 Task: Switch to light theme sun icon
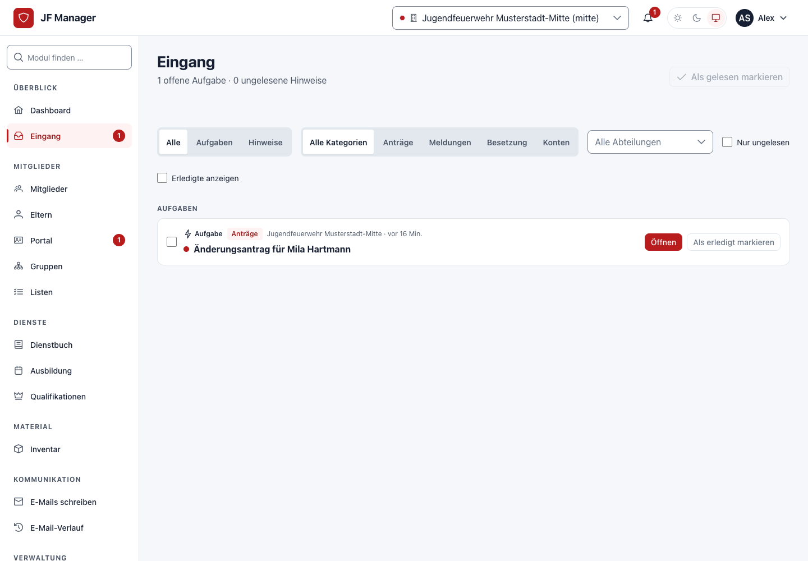tap(678, 18)
